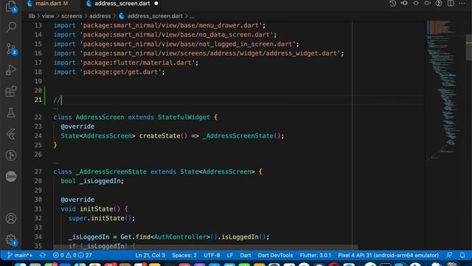Click the menu_drawer.dart import line

(159, 26)
